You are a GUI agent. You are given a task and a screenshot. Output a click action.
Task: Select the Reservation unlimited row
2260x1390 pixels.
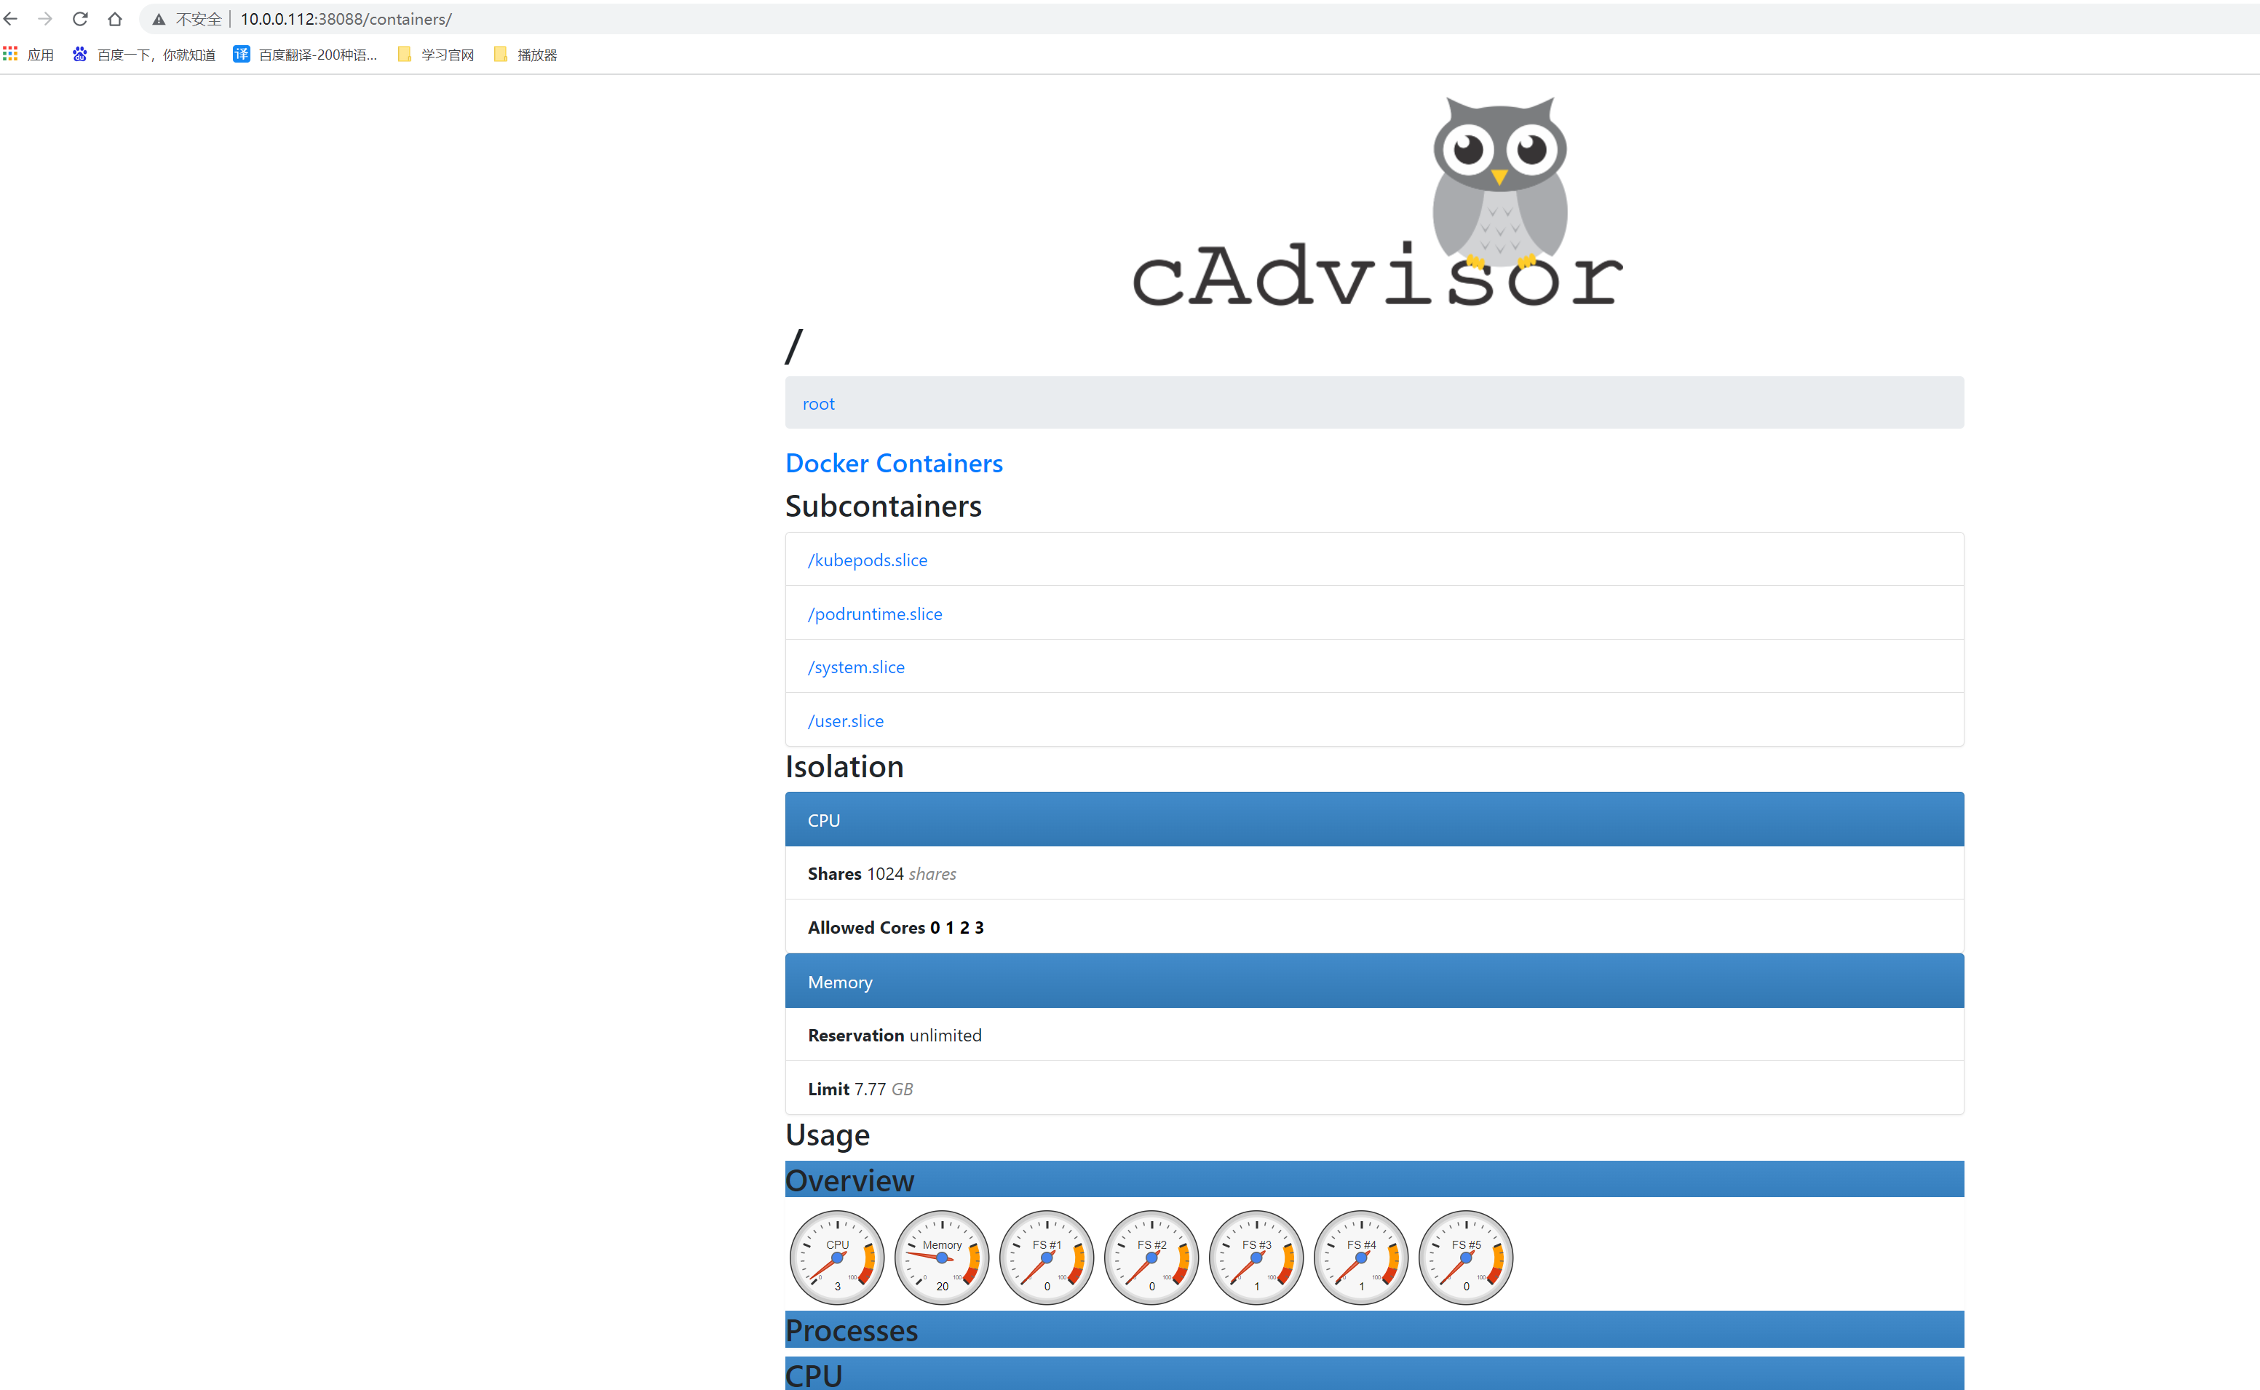tap(1375, 1034)
